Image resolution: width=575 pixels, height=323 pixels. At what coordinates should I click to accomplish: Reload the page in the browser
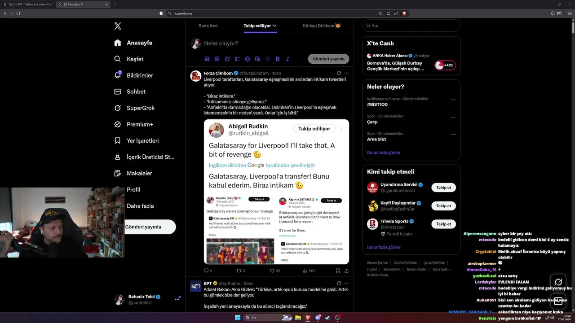pyautogui.click(x=18, y=13)
